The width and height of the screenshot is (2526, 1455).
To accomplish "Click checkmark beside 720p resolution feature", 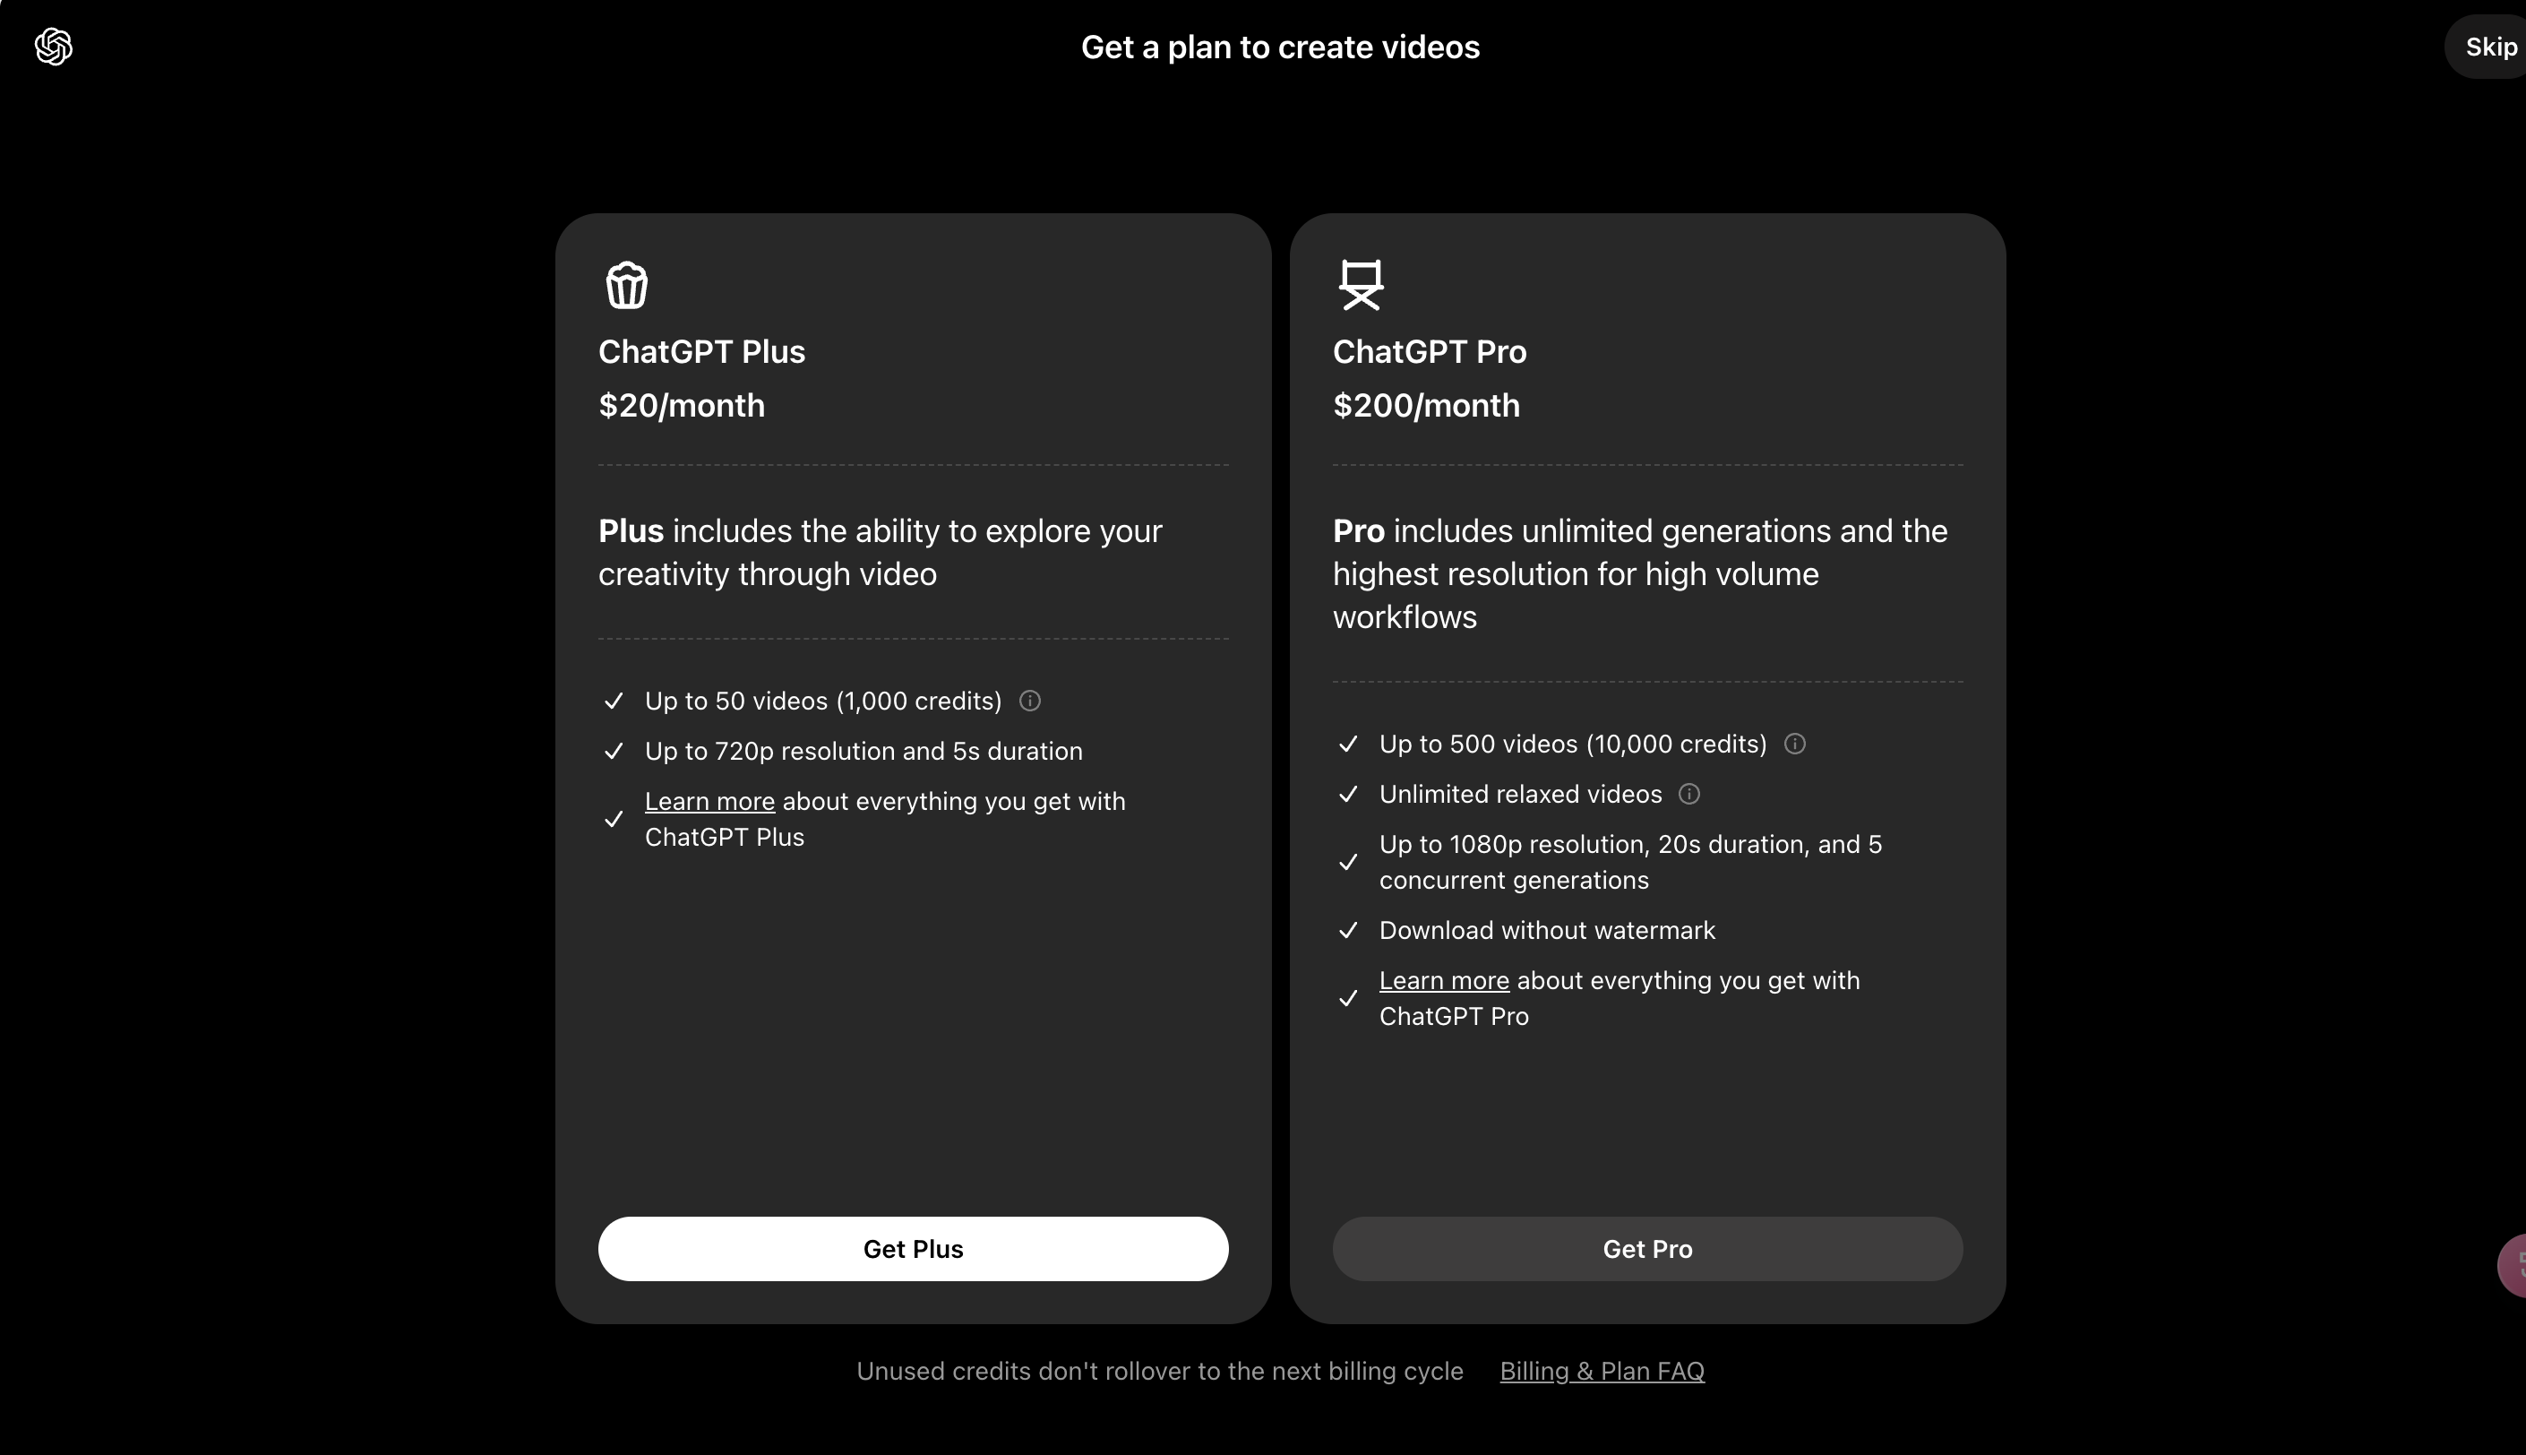I will point(614,752).
